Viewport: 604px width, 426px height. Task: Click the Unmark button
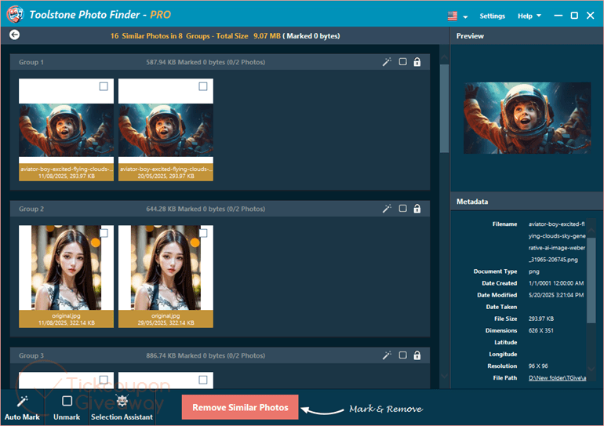pos(67,407)
